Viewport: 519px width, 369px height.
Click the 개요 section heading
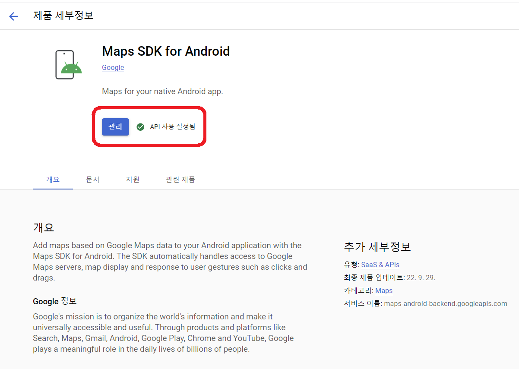44,227
